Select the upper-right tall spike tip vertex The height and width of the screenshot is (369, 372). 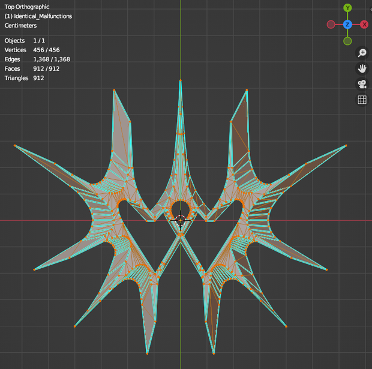[247, 90]
